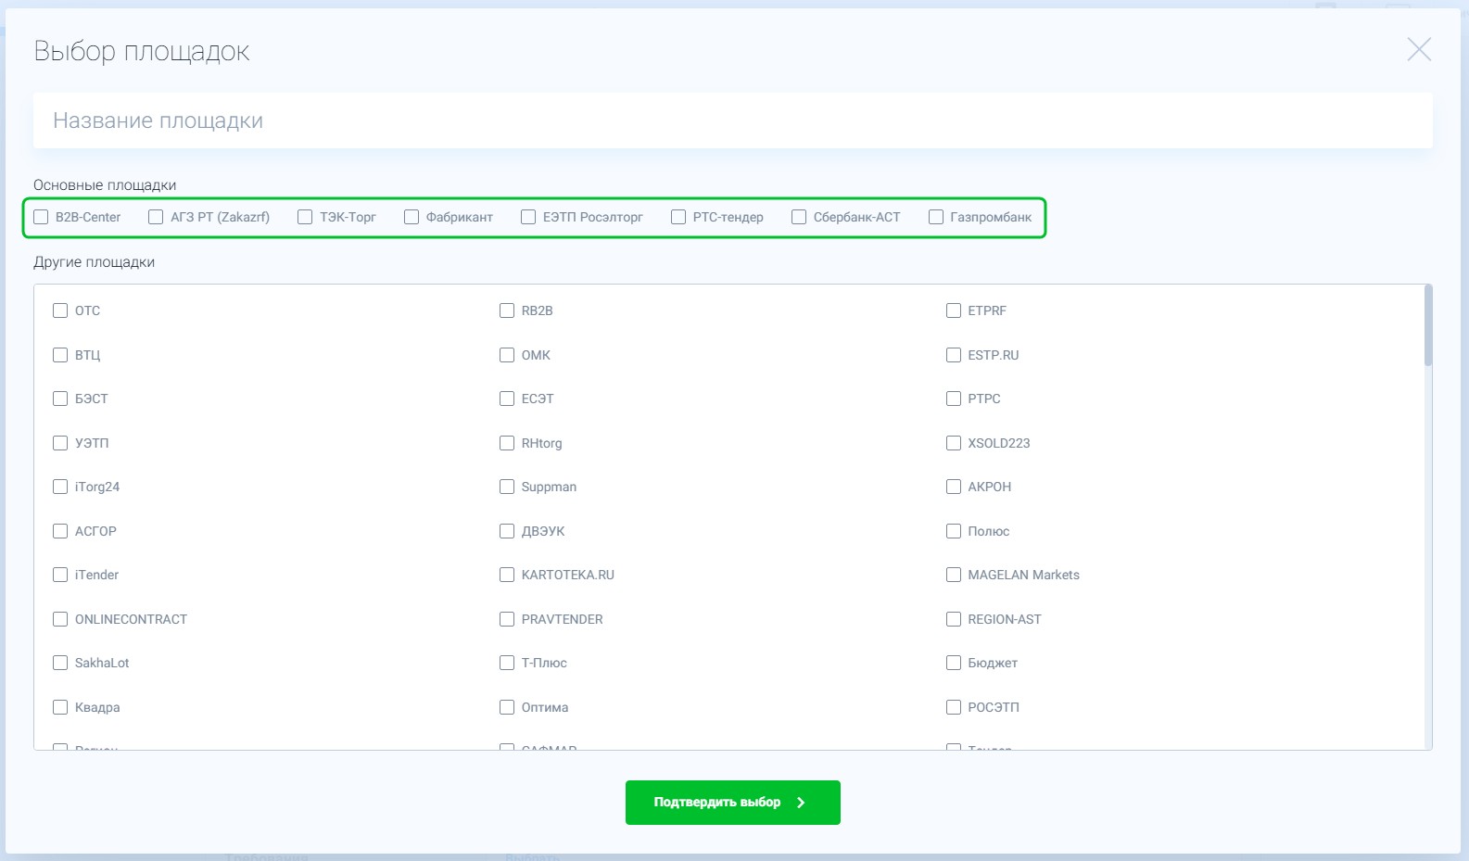Image resolution: width=1469 pixels, height=861 pixels.
Task: Tick the RHtorg checkbox
Action: 507,443
